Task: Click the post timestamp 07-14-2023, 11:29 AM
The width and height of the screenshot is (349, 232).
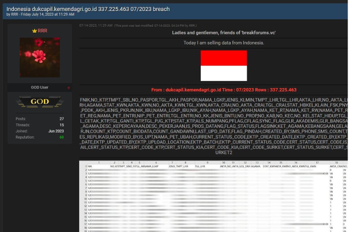Action: click(x=95, y=25)
